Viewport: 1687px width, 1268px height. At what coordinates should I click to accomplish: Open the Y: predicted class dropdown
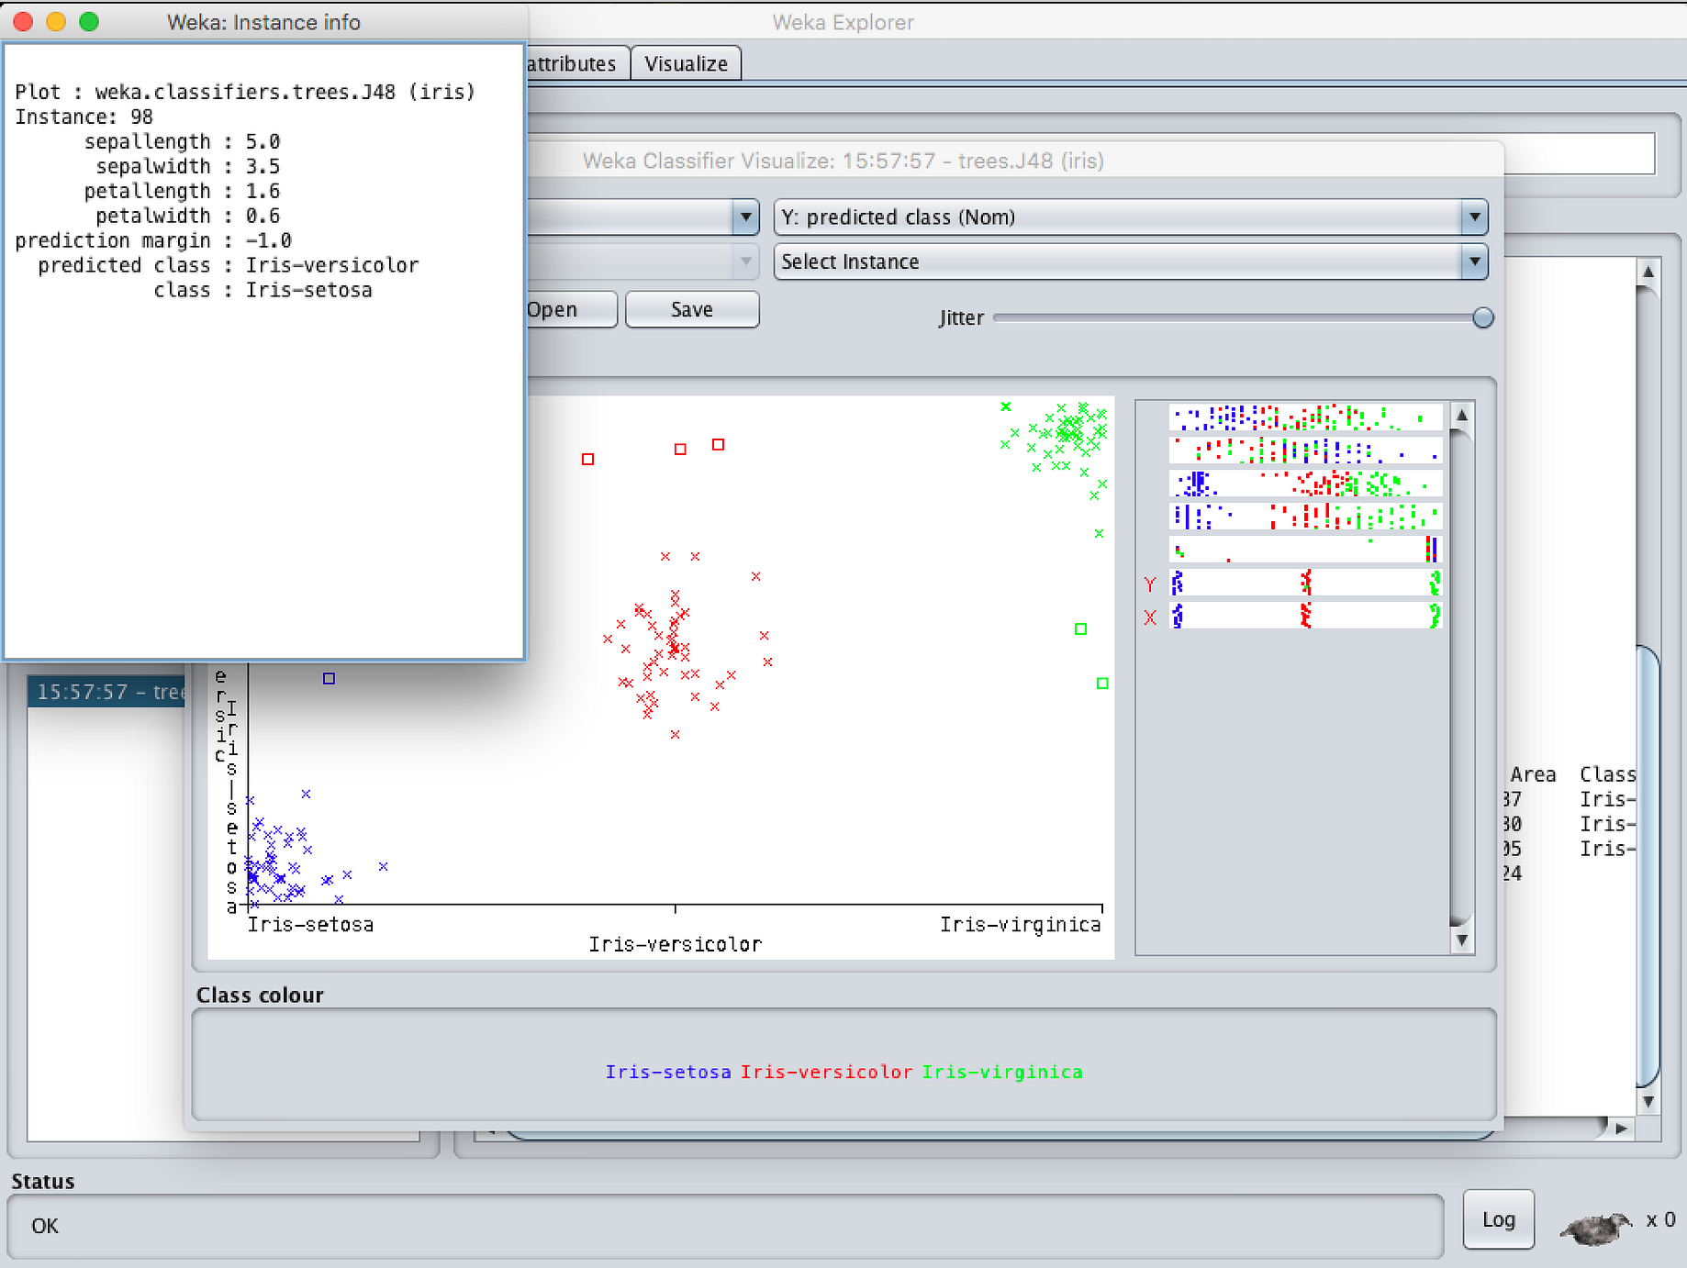1131,217
